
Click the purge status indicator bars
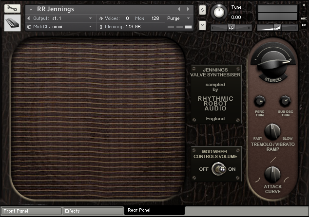coord(179,27)
